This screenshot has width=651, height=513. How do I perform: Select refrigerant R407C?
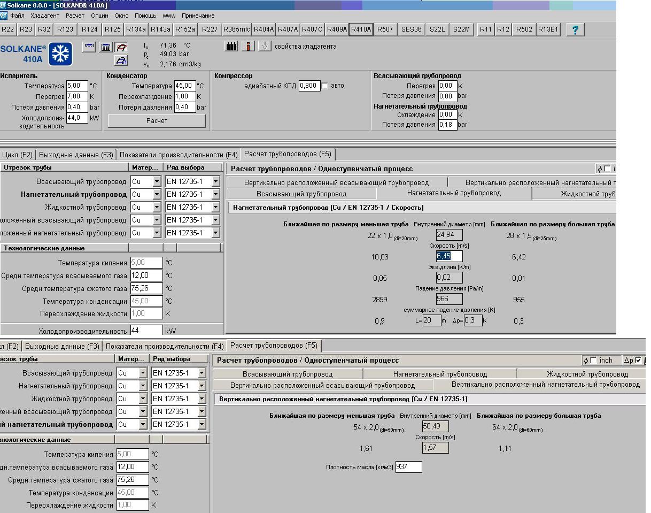click(312, 29)
